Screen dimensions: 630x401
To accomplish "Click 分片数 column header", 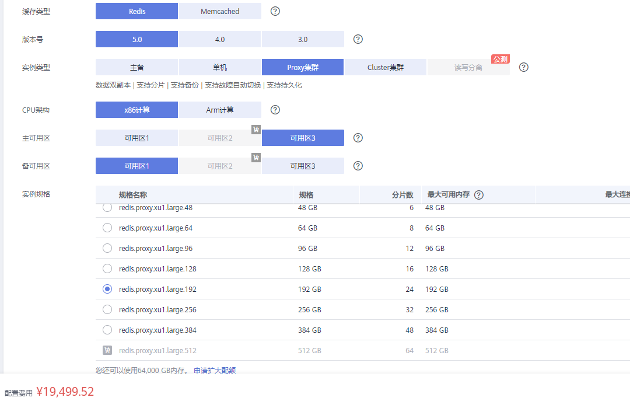I will click(x=402, y=195).
